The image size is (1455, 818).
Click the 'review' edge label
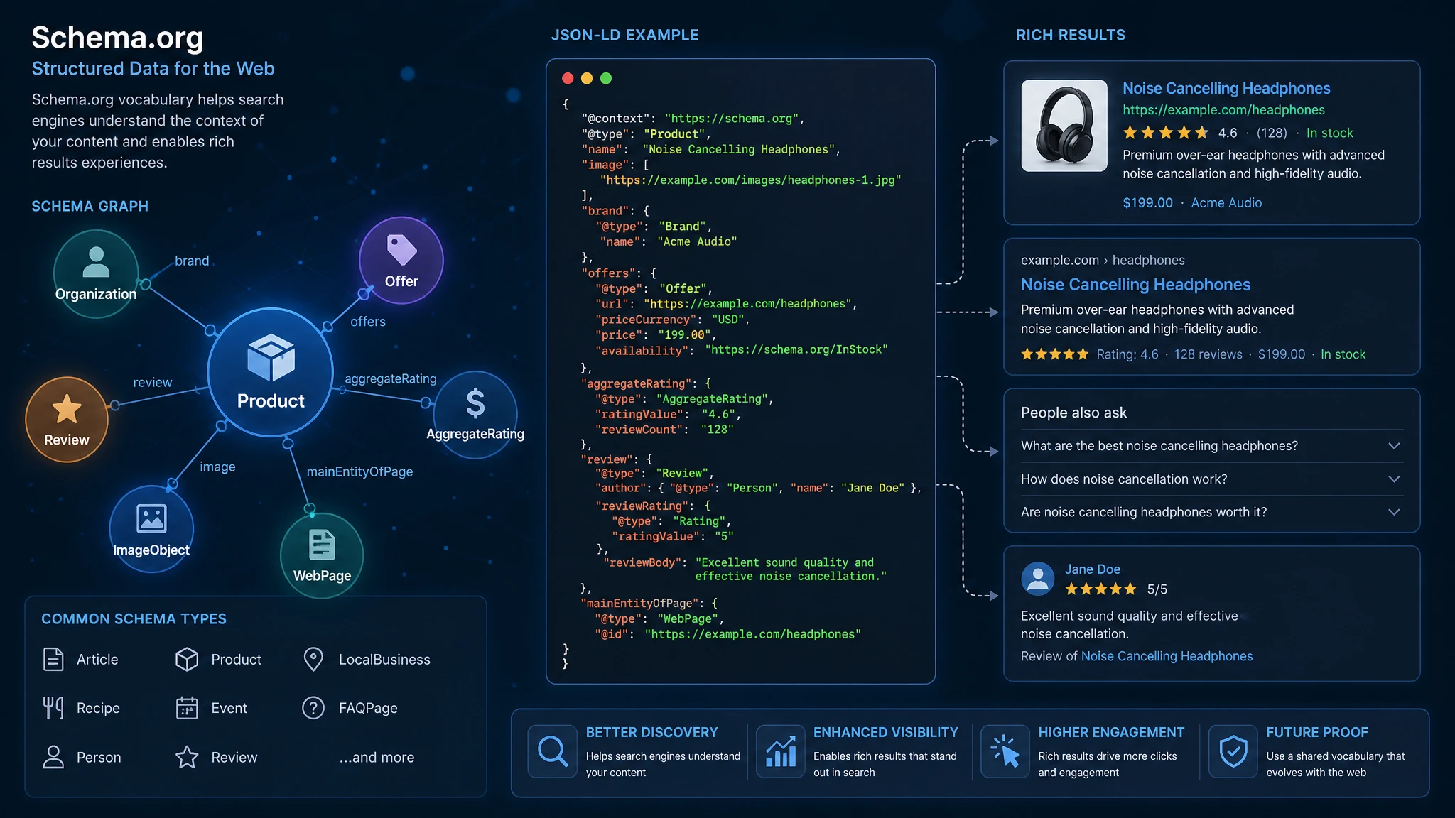[153, 382]
